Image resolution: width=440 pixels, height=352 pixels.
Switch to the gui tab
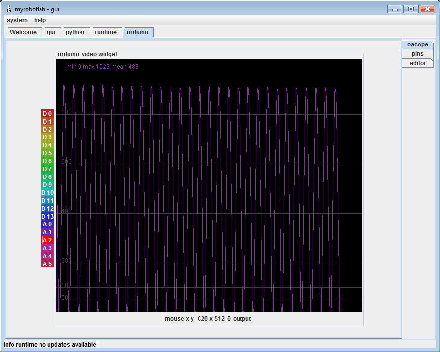(51, 32)
